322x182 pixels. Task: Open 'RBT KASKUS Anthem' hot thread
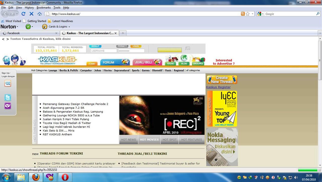tap(57, 134)
